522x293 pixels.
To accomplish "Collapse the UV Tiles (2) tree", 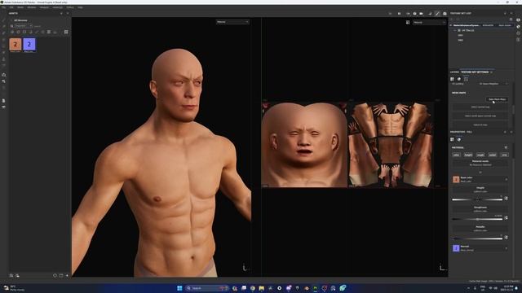I will pos(455,30).
